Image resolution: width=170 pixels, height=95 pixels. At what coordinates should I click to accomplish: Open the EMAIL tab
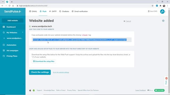tap(33, 11)
